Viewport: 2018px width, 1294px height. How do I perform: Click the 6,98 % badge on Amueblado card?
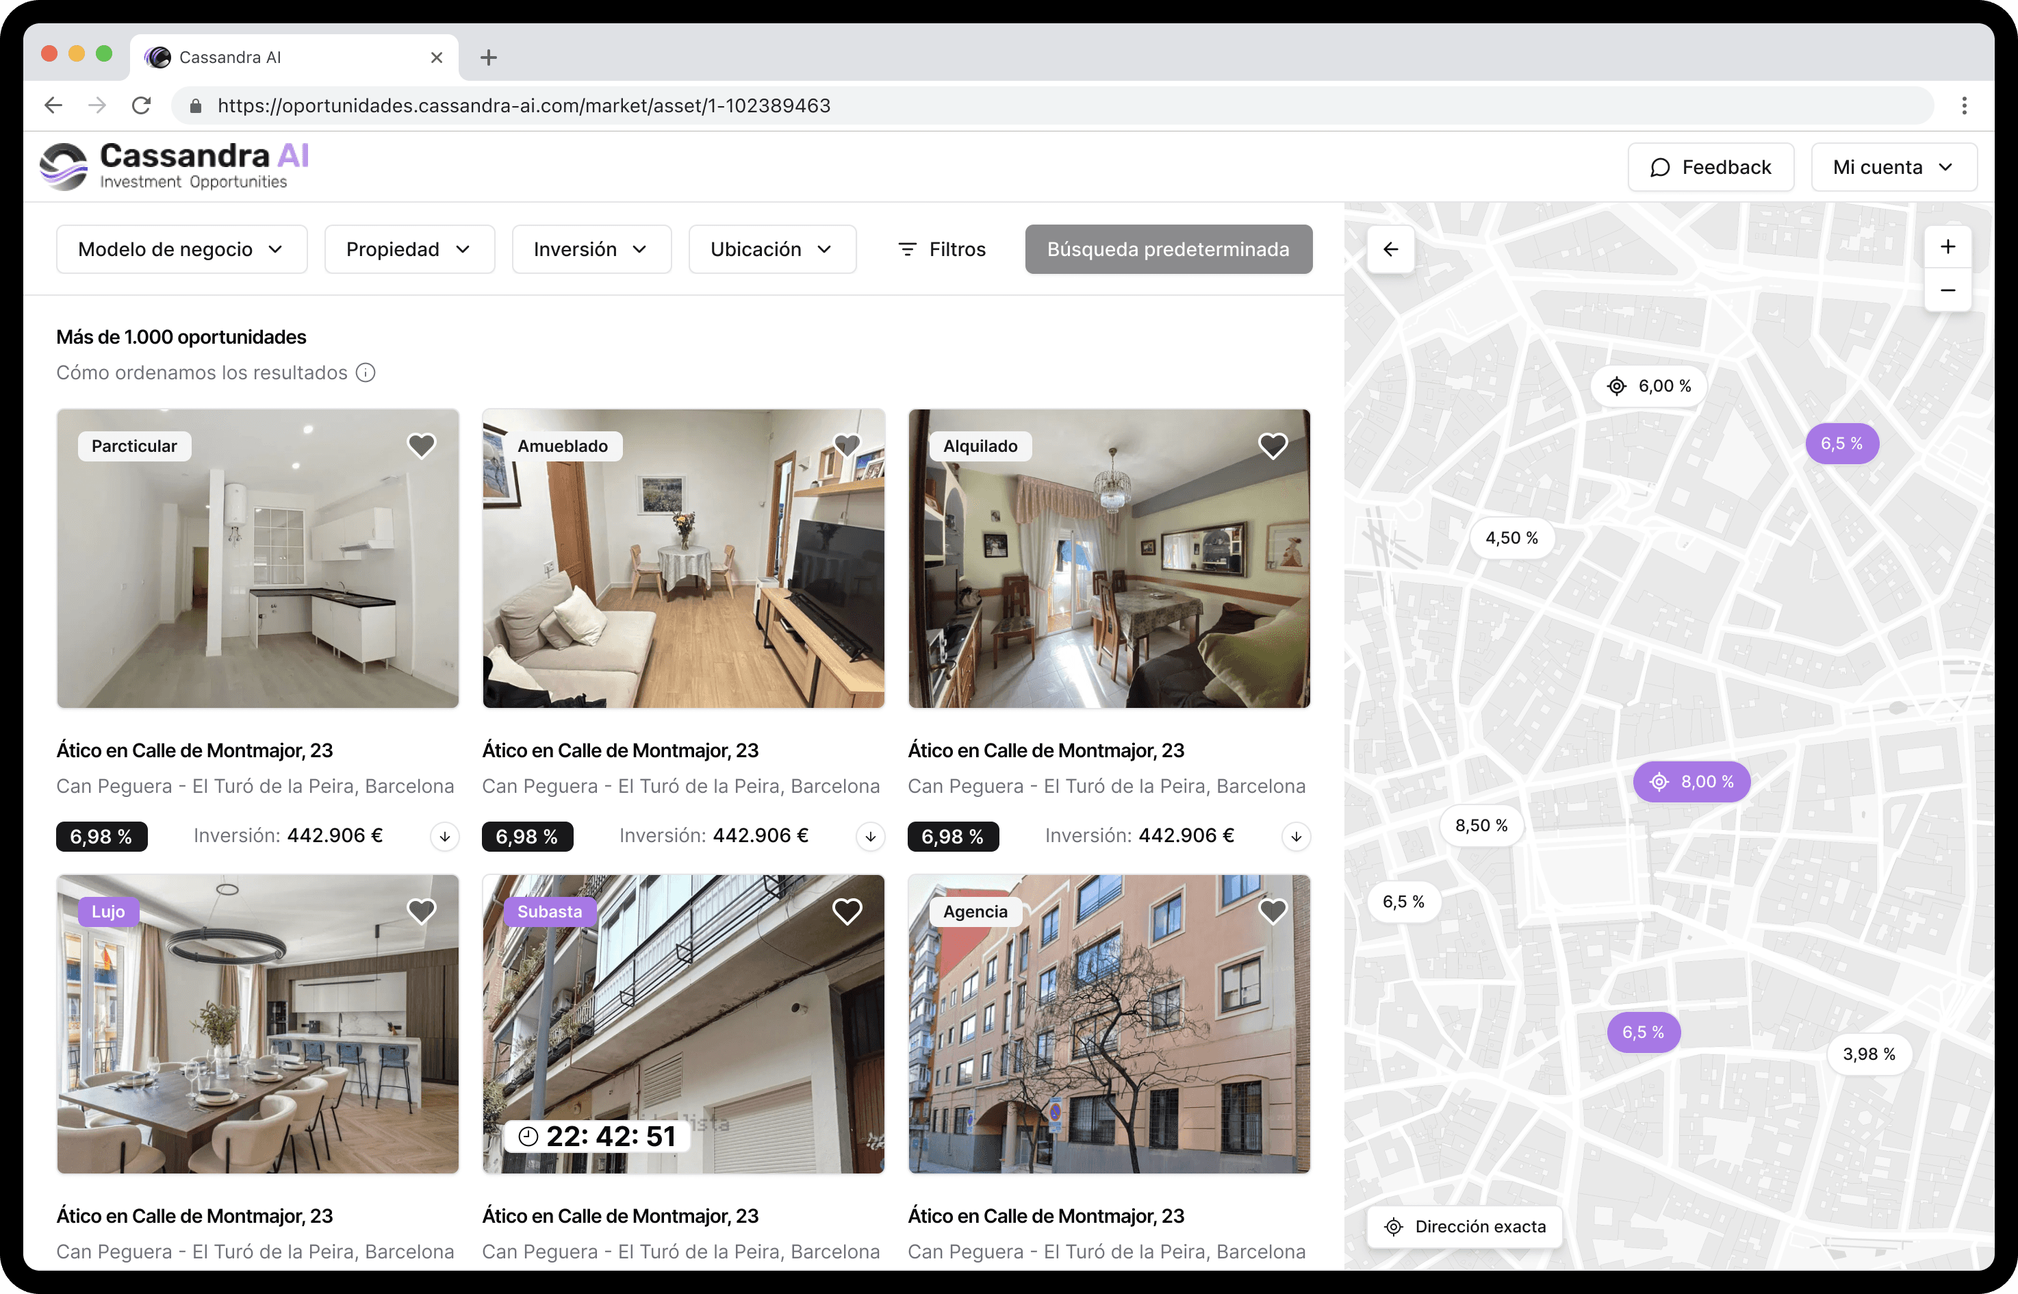tap(528, 837)
